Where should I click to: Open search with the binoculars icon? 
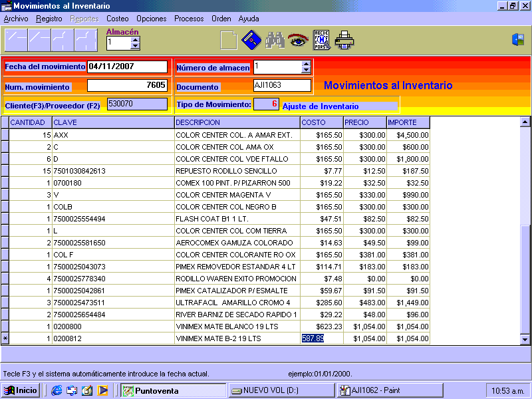point(275,41)
